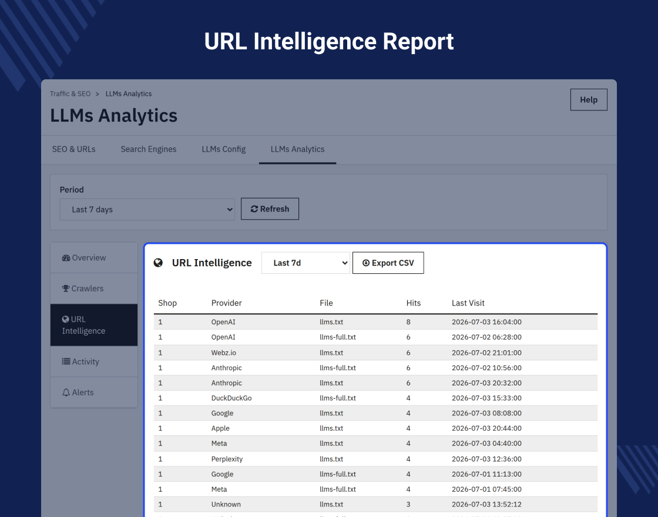Click the Last Visit column header
Image resolution: width=658 pixels, height=517 pixels.
[x=468, y=303]
